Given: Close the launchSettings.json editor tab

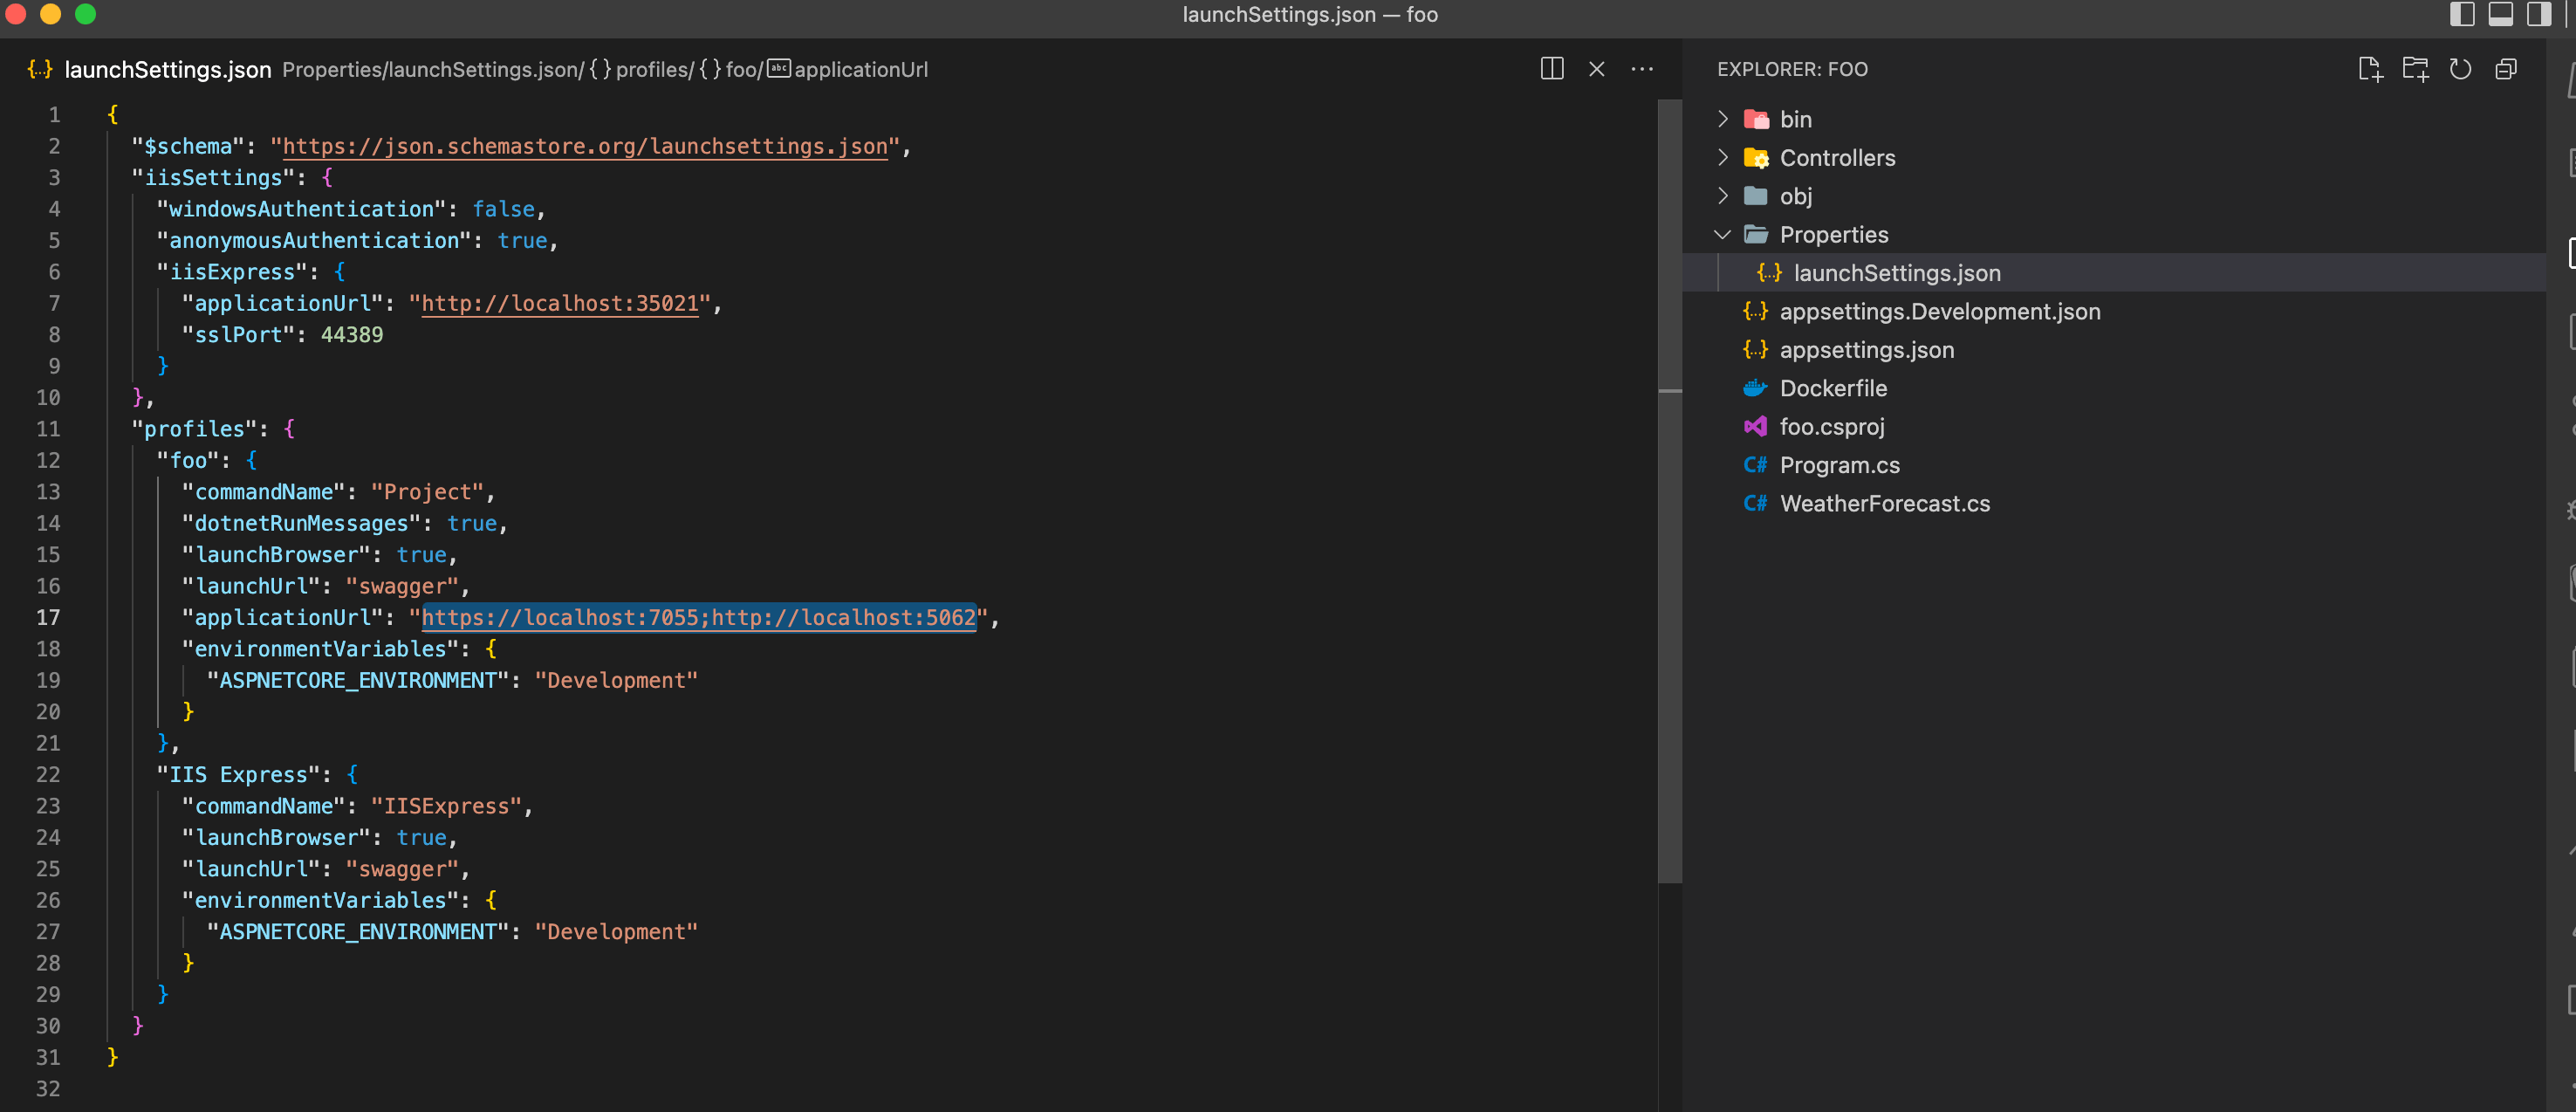Looking at the screenshot, I should 1597,69.
